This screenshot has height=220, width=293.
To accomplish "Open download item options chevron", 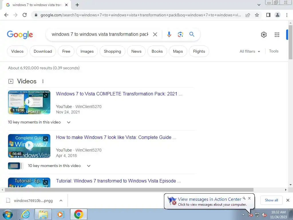I will (x=61, y=201).
